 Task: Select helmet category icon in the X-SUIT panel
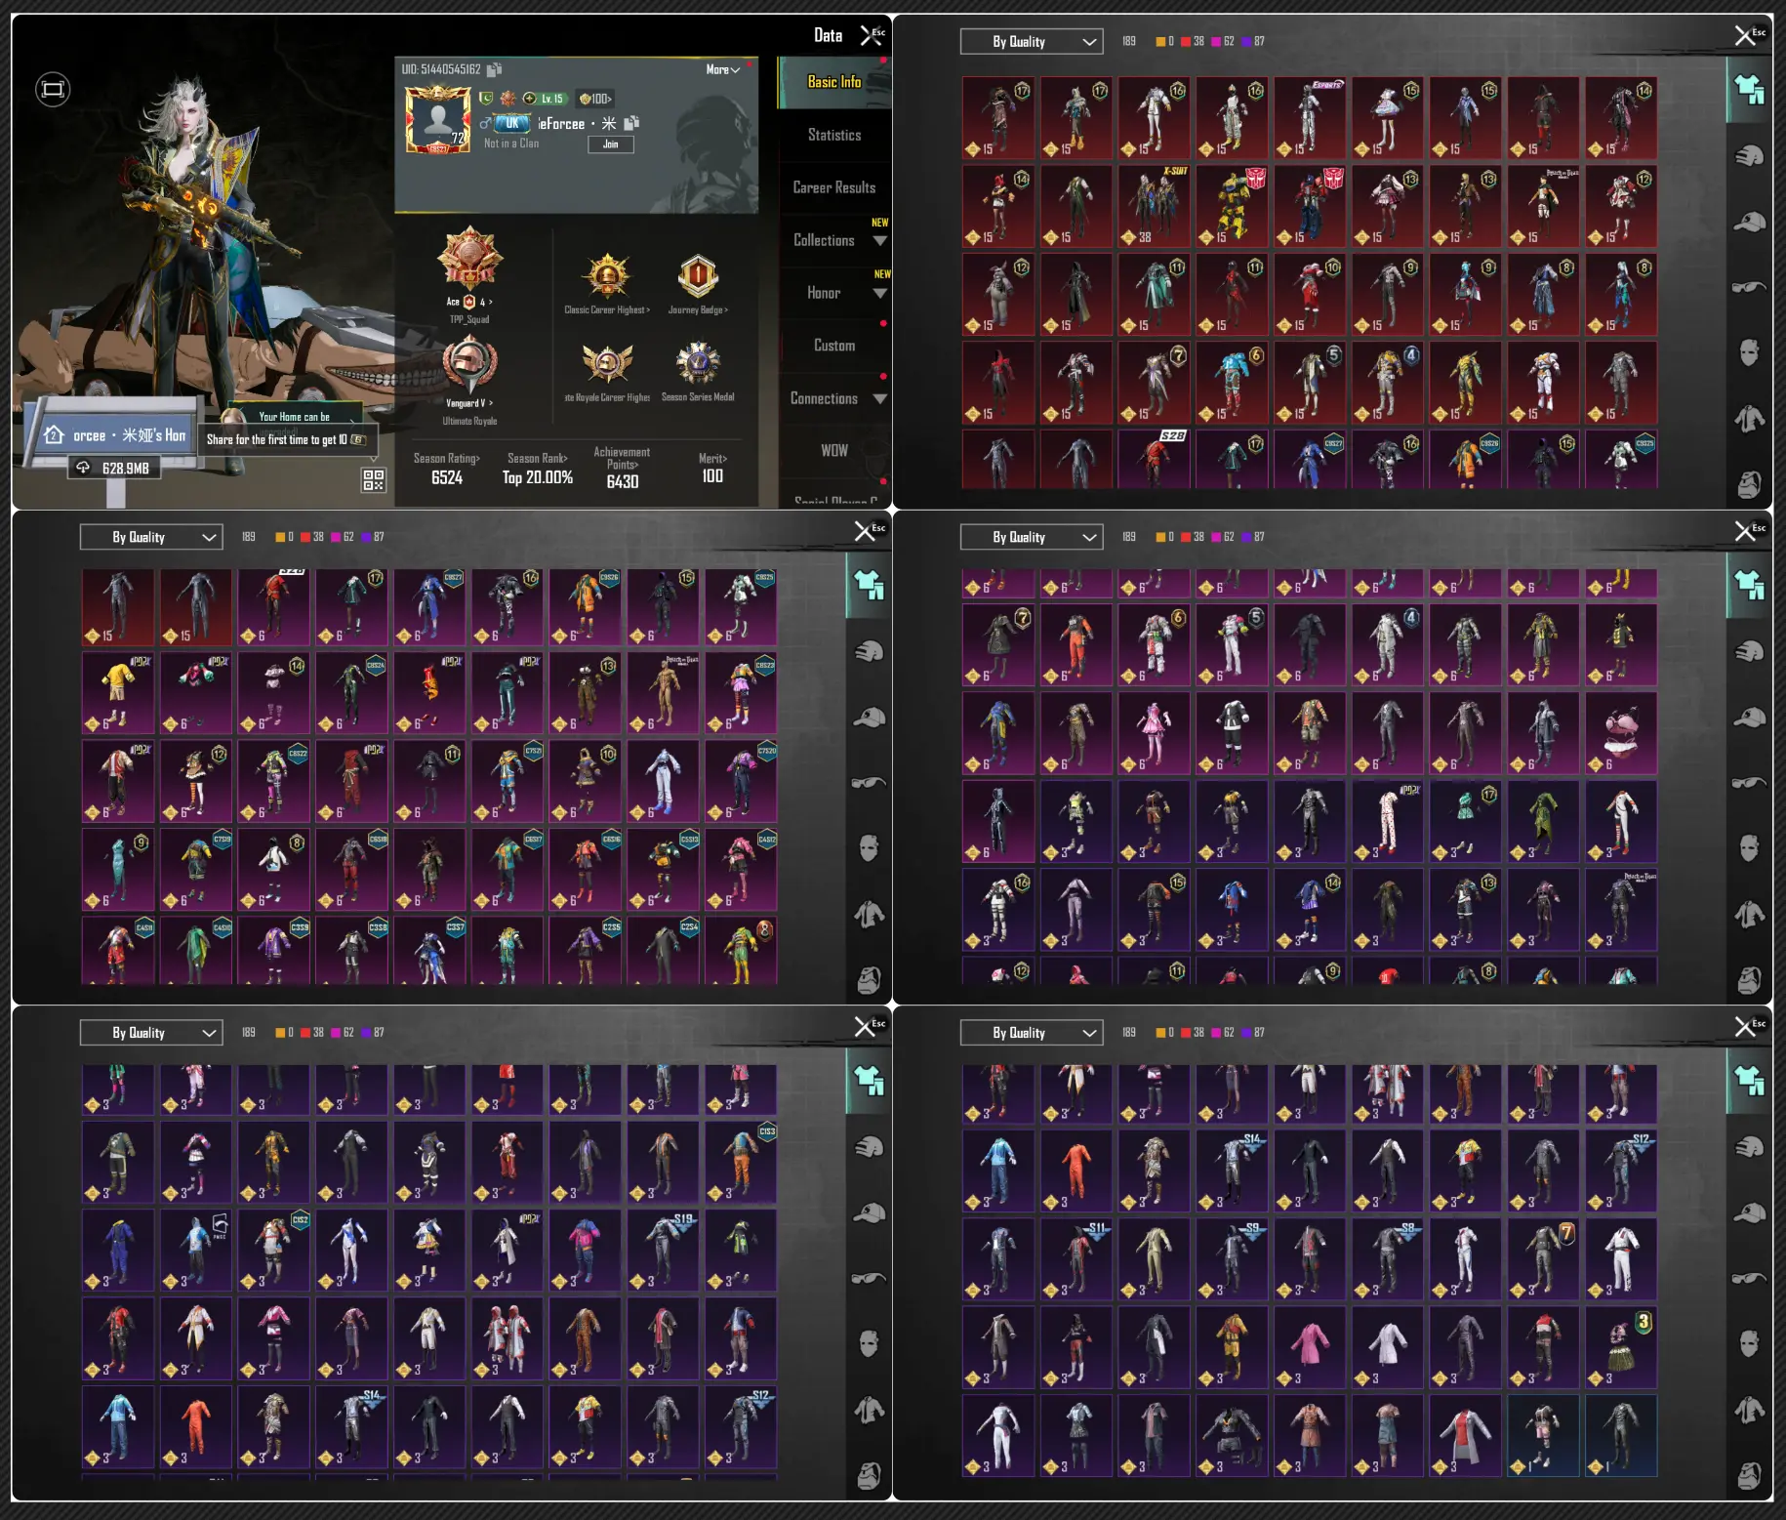coord(1749,156)
